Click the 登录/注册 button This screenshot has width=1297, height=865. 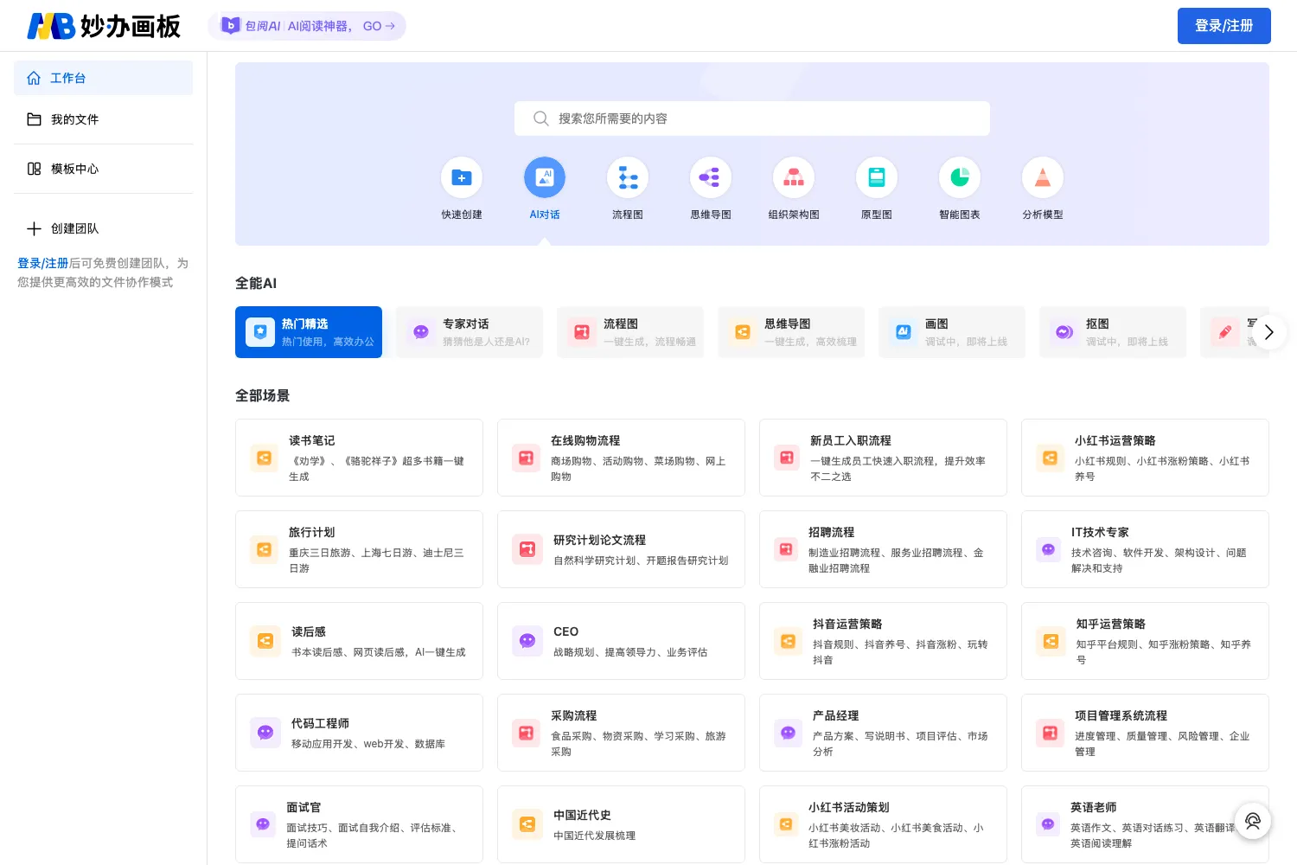[x=1224, y=26]
